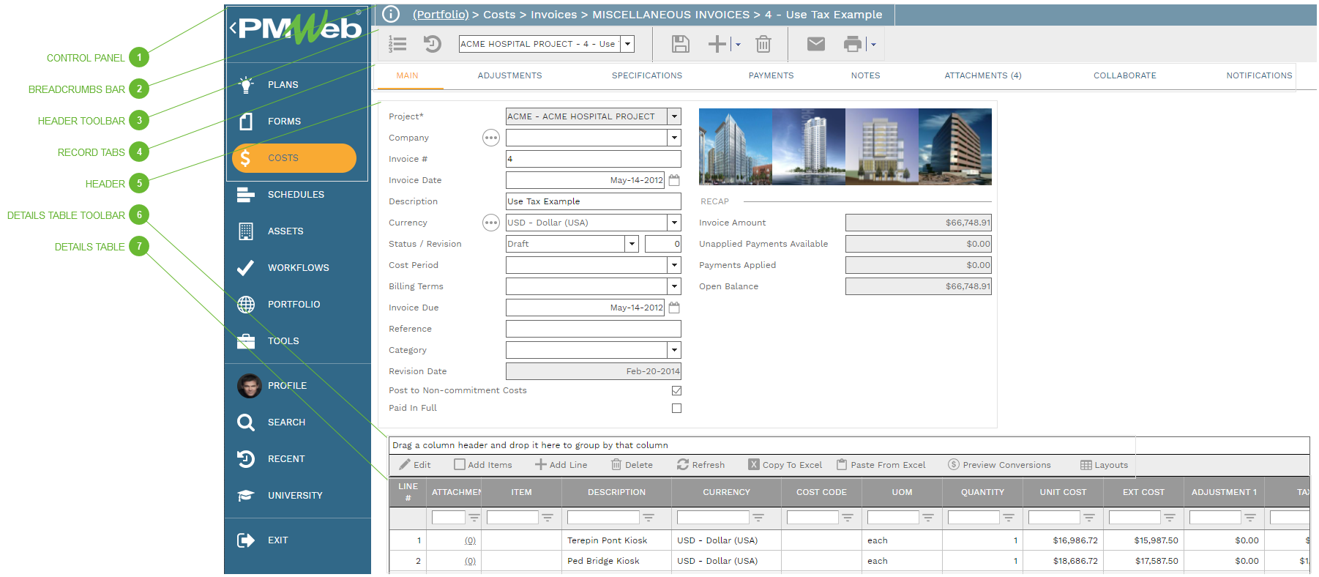Open the Invoice Date calendar picker
The height and width of the screenshot is (577, 1319).
[674, 180]
